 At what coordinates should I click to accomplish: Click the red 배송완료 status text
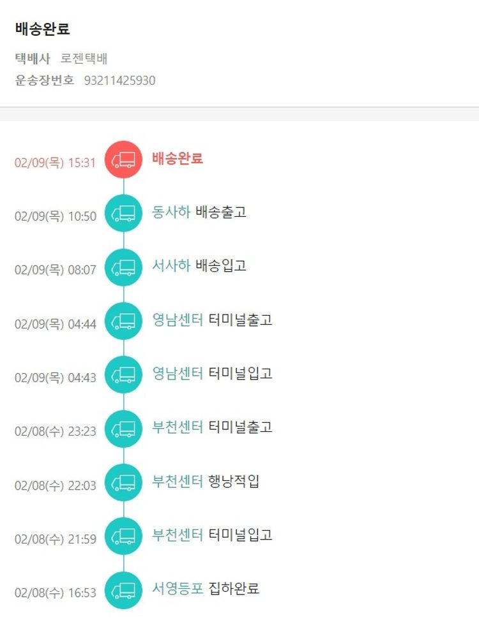[x=178, y=158]
